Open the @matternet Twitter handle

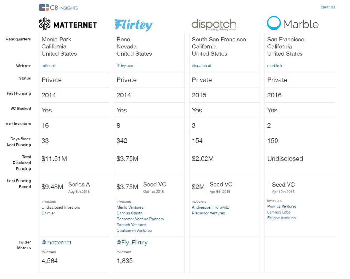tap(56, 243)
